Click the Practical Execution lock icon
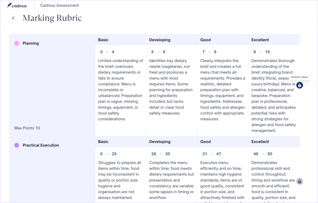 [299, 182]
